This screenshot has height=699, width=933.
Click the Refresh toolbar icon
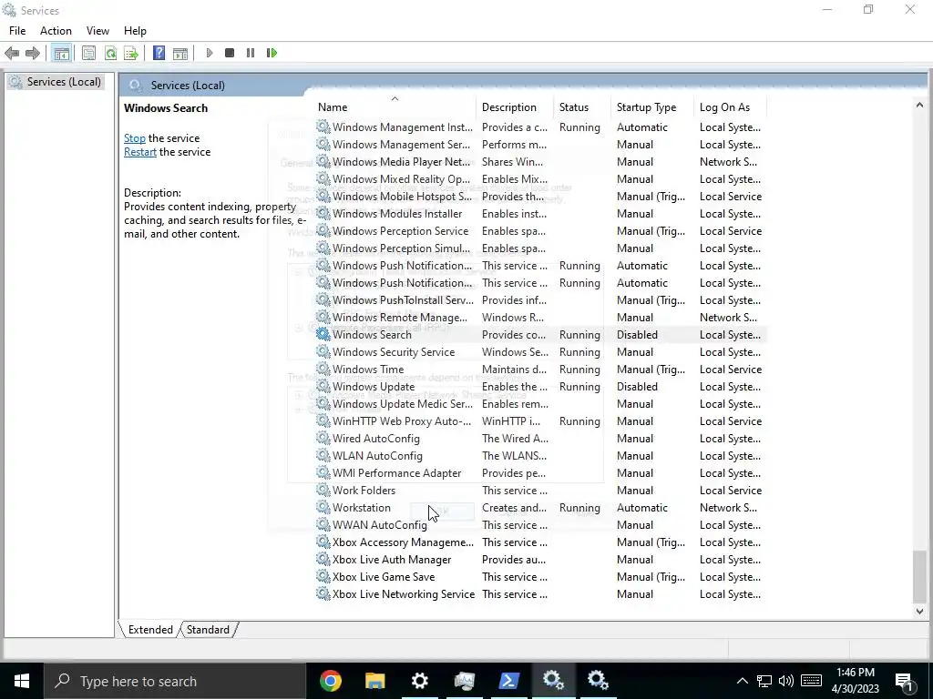point(110,53)
